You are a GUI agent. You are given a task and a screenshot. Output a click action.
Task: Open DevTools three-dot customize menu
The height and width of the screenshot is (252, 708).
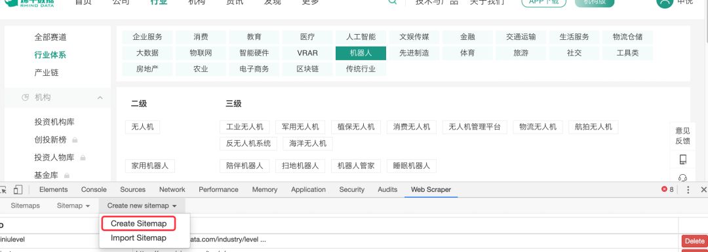(x=688, y=190)
